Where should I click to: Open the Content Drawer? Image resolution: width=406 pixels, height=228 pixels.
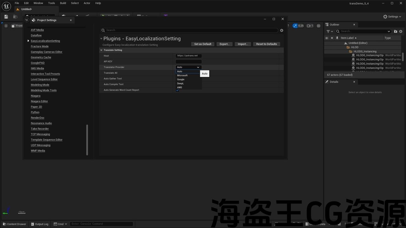14,224
